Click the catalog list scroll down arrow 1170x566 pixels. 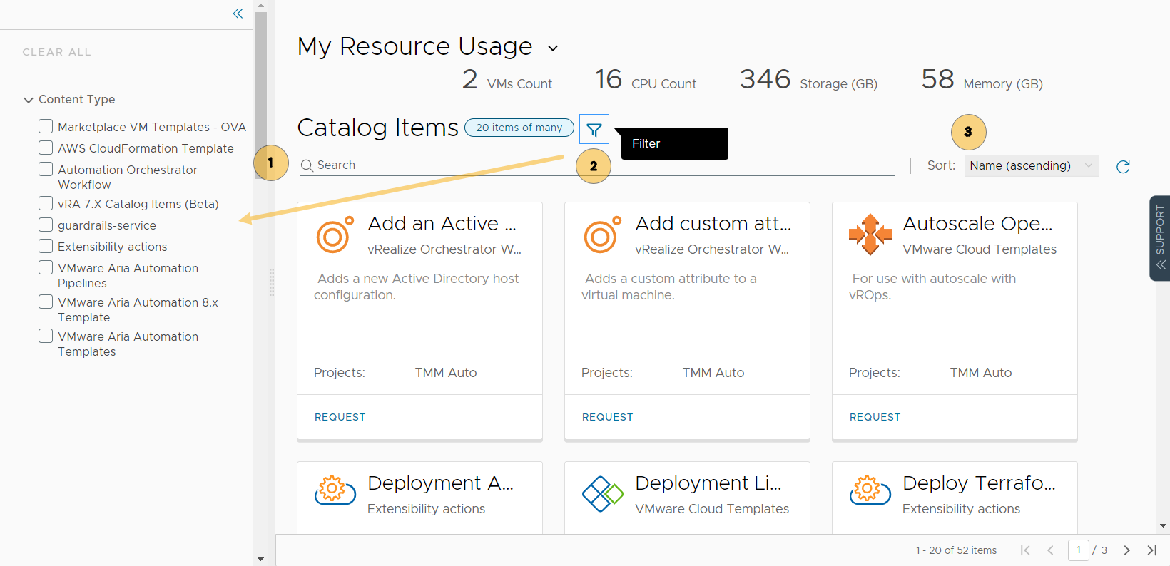coord(1164,526)
